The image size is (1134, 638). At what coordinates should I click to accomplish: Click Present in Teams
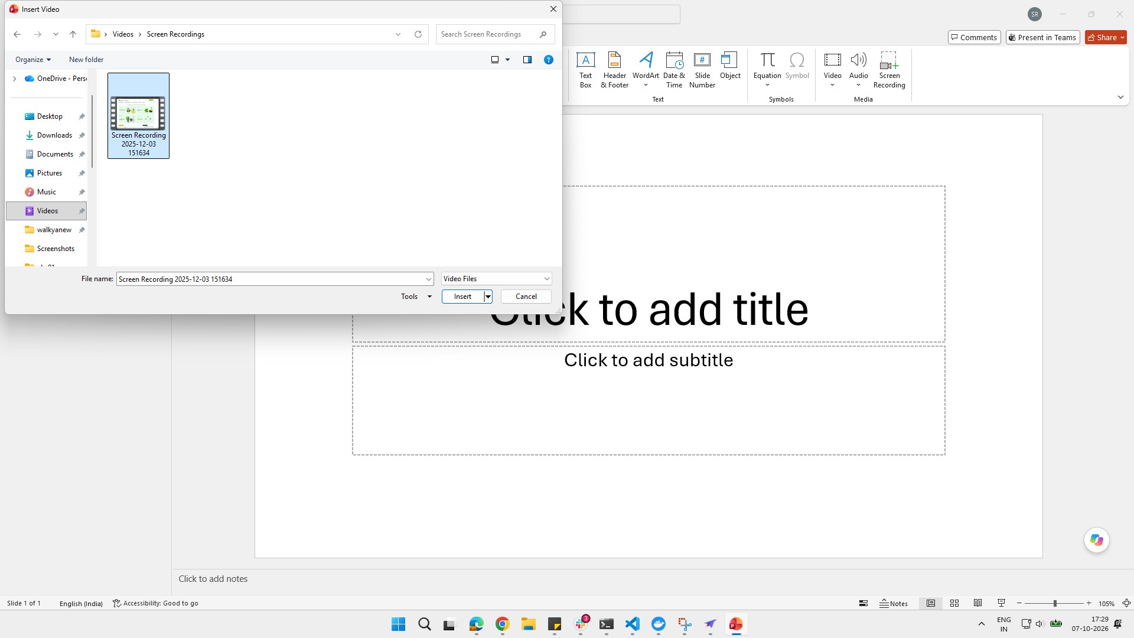[1042, 37]
